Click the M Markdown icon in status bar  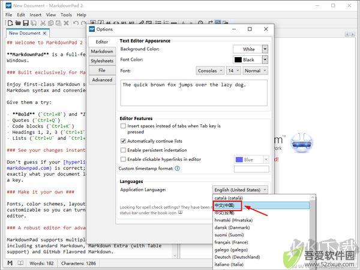pos(10,263)
